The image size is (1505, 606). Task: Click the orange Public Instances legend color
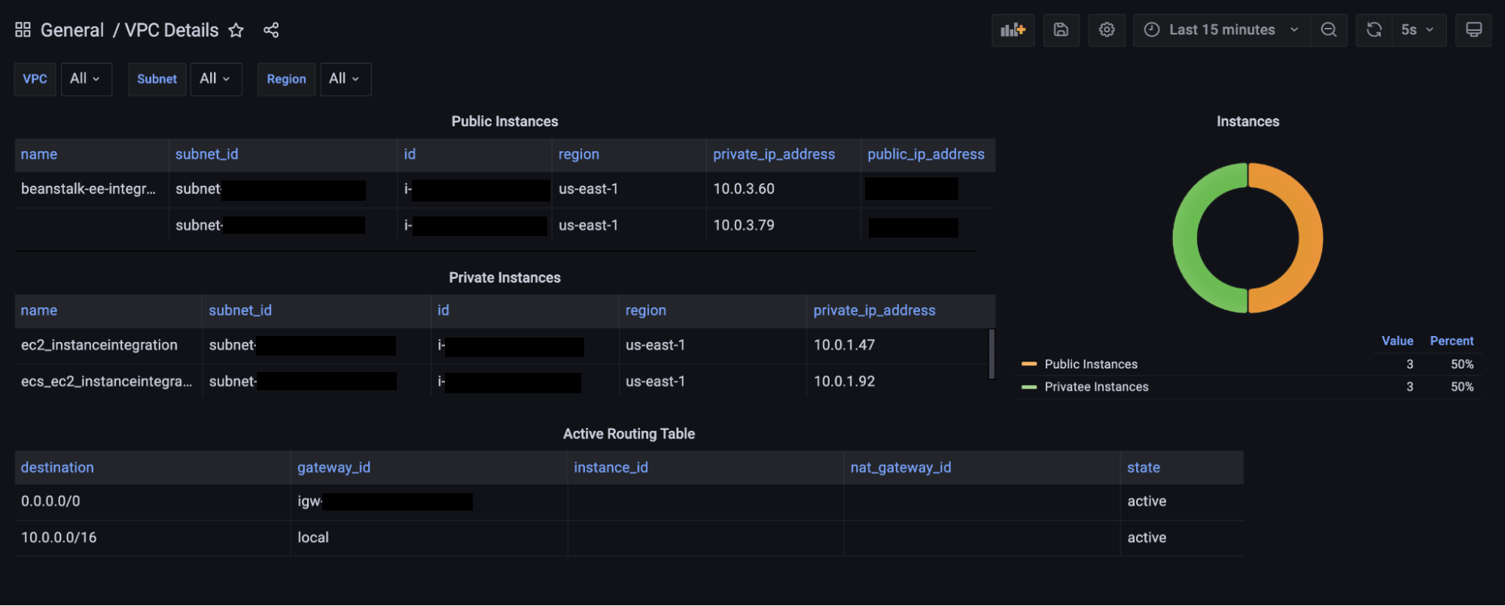pos(1028,364)
